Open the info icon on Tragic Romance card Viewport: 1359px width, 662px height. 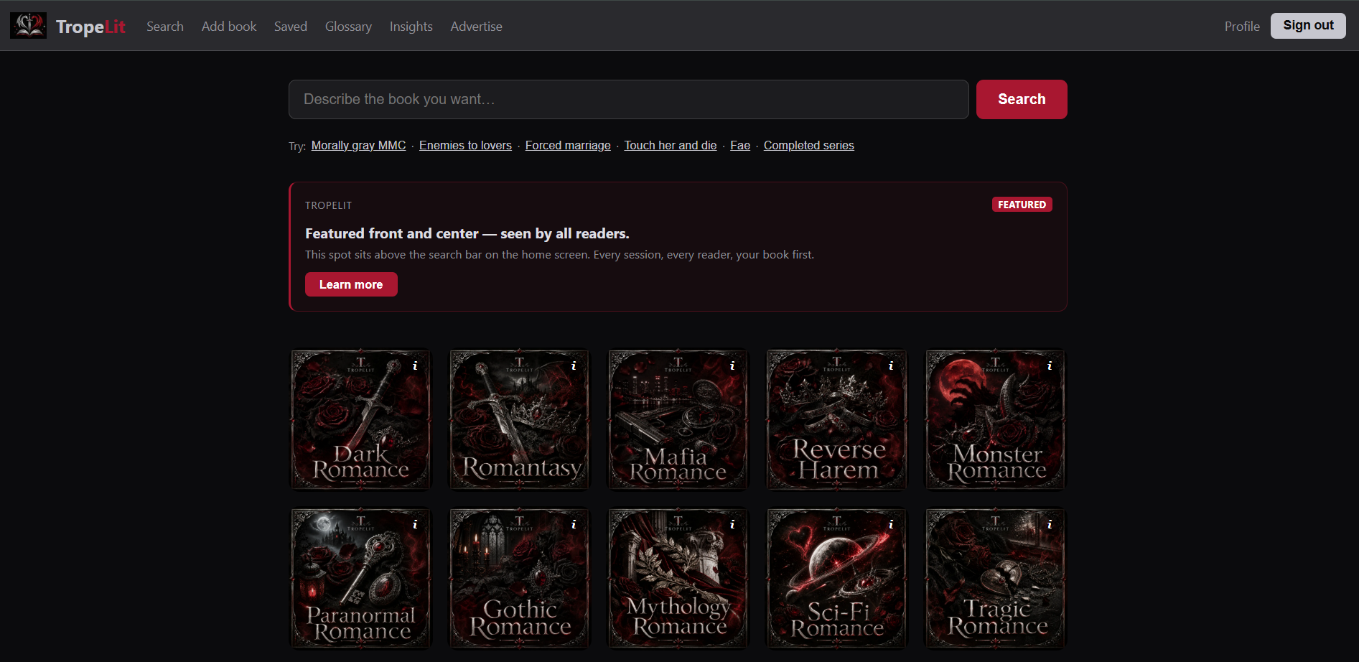tap(1050, 524)
